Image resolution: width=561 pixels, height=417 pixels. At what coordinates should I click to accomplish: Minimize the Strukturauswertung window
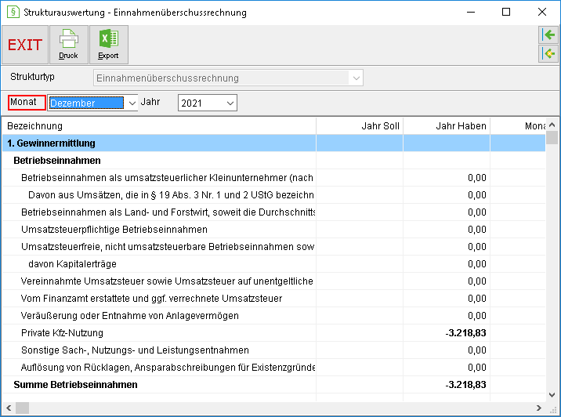point(471,13)
